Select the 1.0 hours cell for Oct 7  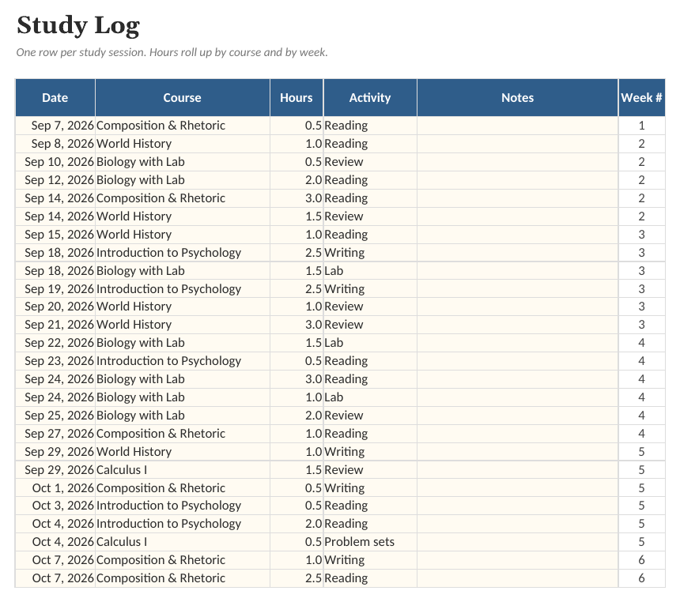tap(297, 560)
